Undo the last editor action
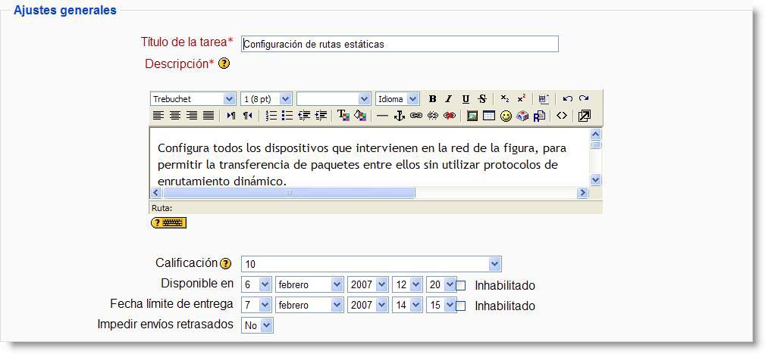The image size is (765, 354). (567, 99)
